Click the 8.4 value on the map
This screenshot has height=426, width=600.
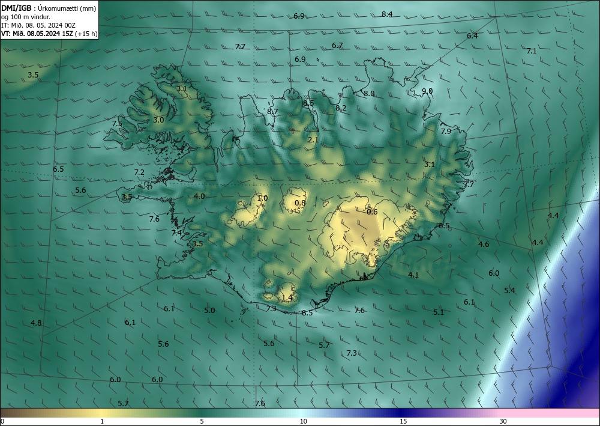(x=387, y=14)
